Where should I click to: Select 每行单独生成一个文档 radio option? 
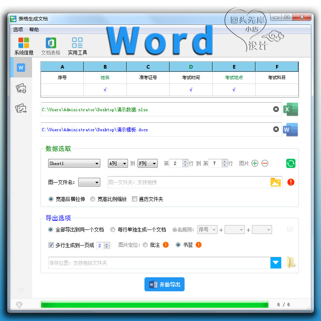point(113,230)
